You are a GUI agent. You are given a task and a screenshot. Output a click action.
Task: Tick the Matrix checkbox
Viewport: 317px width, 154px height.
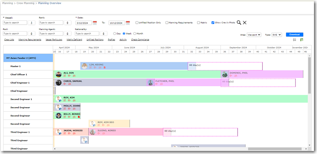198,23
